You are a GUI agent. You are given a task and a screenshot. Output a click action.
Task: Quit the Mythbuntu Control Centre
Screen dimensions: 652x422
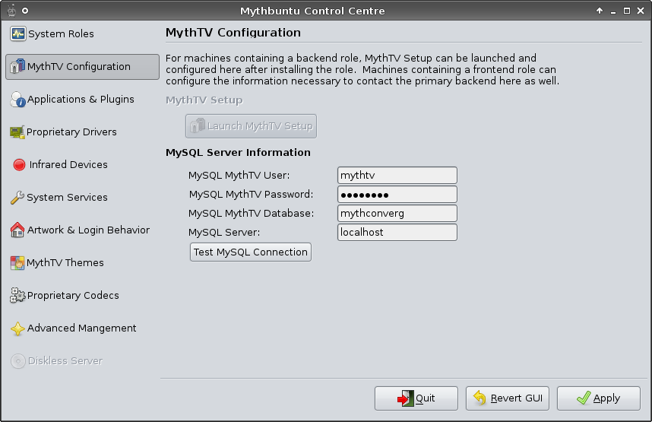coord(416,398)
